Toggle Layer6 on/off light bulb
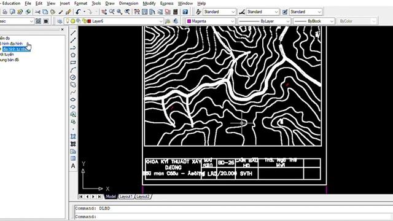393x221 pixels. point(67,21)
